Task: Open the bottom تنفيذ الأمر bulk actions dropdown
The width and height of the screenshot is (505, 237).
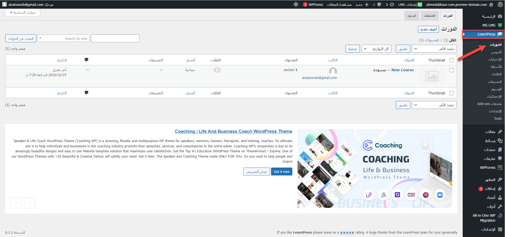Action: point(434,105)
